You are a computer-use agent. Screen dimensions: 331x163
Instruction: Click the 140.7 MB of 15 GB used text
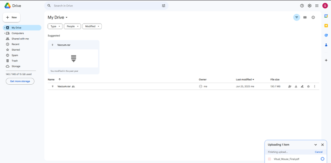(19, 74)
